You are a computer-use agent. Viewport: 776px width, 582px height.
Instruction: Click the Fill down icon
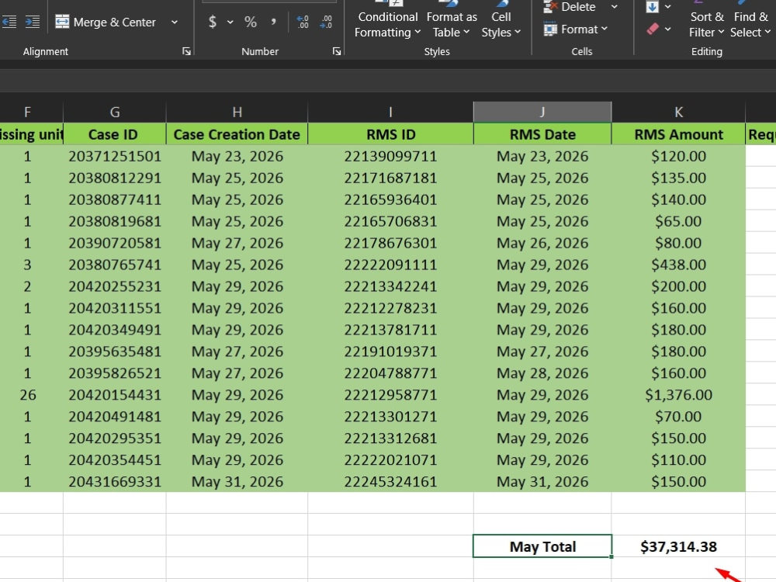pyautogui.click(x=653, y=6)
